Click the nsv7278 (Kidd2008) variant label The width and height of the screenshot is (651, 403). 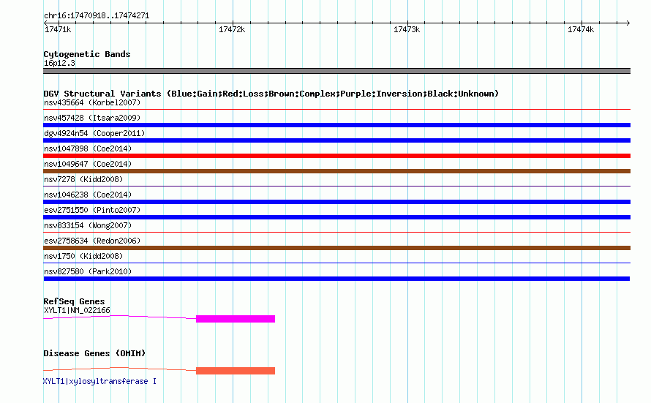pos(83,179)
